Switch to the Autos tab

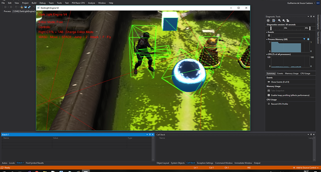click(4, 163)
